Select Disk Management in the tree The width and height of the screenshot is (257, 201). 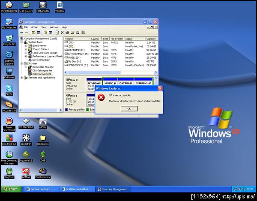coord(40,74)
